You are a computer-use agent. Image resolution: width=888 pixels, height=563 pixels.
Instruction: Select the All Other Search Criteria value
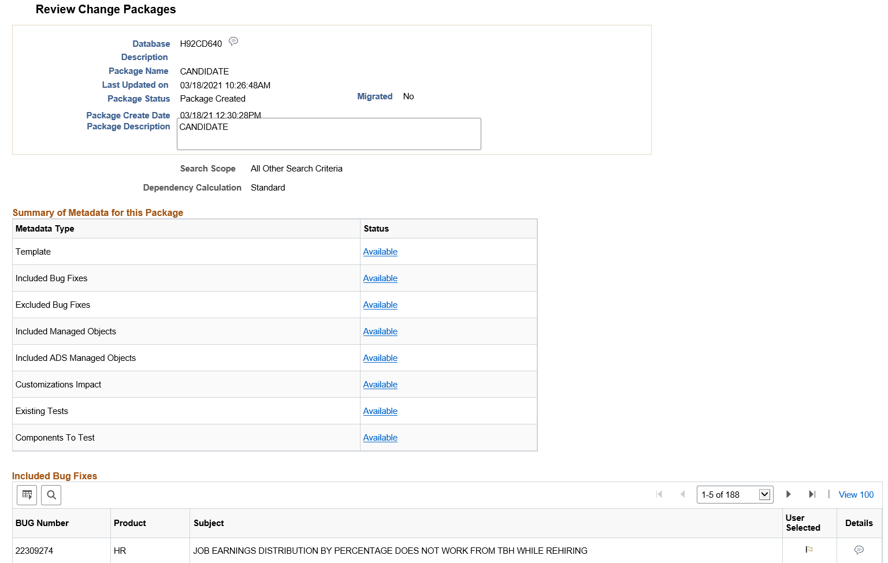[x=296, y=169]
